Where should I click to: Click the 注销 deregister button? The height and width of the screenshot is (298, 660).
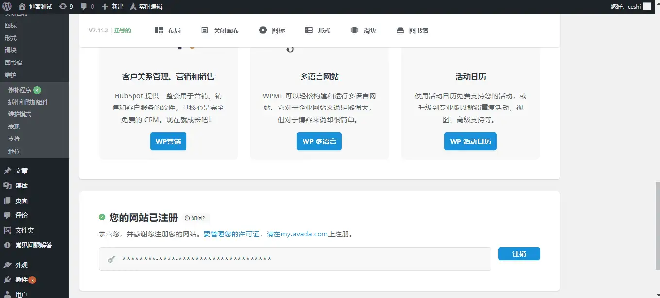coord(519,254)
